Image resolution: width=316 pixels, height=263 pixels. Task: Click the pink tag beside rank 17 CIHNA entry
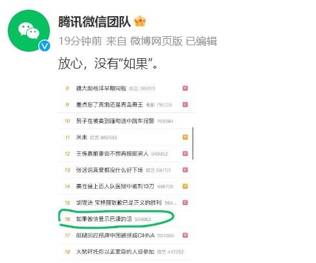pos(185,235)
